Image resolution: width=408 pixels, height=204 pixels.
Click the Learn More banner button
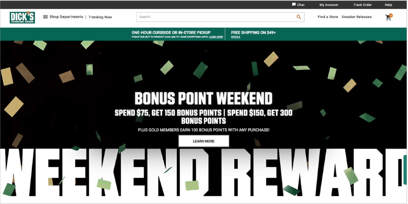[204, 141]
